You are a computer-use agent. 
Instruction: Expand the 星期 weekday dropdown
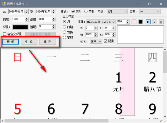pyautogui.click(x=150, y=11)
